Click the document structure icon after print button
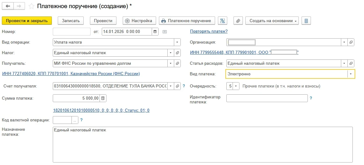This screenshot has height=165, width=364. [223, 21]
